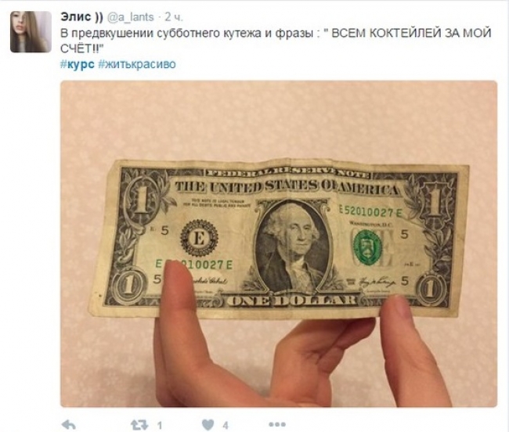509x432 pixels.
Task: Like the tweet with the heart icon
Action: 208,424
